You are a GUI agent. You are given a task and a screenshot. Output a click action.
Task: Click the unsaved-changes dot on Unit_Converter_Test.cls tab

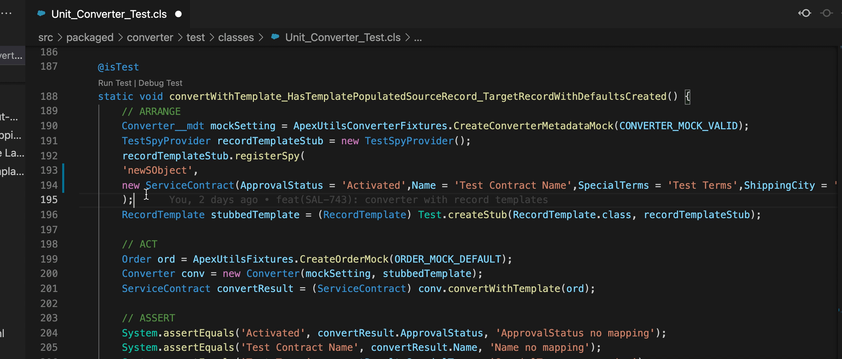point(178,14)
